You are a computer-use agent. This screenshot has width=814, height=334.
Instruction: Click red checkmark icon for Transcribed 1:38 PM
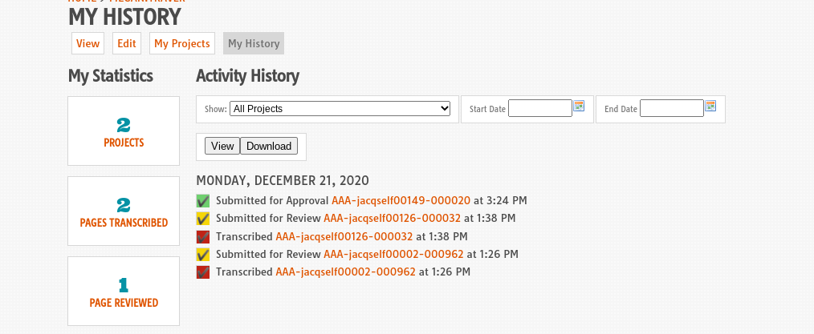203,236
